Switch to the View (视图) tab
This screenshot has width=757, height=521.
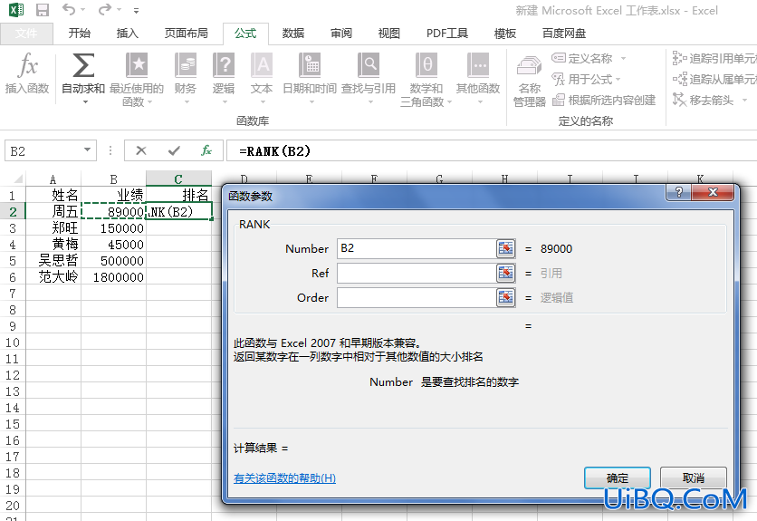(388, 34)
